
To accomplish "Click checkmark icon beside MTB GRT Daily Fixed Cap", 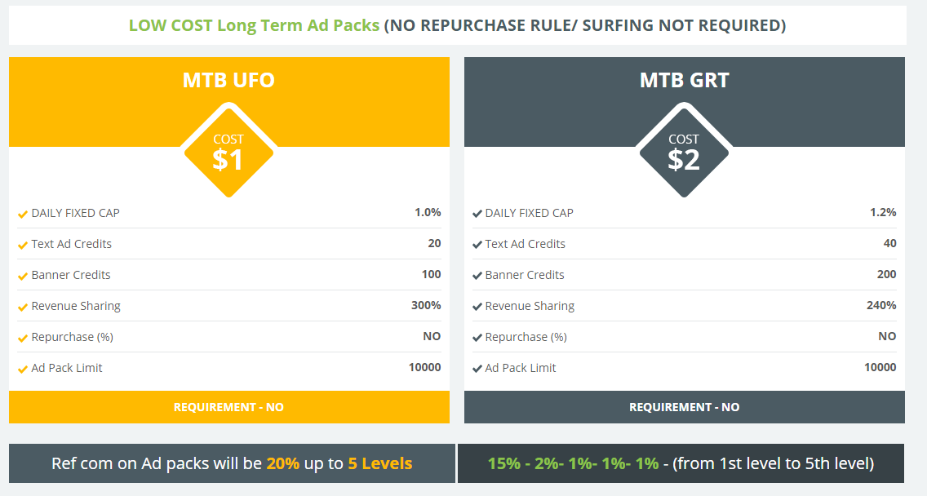I will pos(477,214).
